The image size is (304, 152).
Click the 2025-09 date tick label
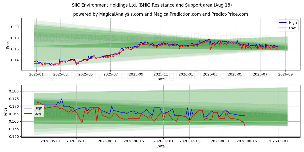[136, 74]
